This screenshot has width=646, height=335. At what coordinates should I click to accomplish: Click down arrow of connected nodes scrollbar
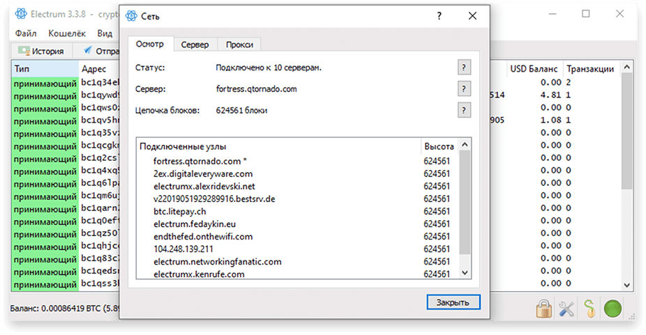tap(465, 272)
